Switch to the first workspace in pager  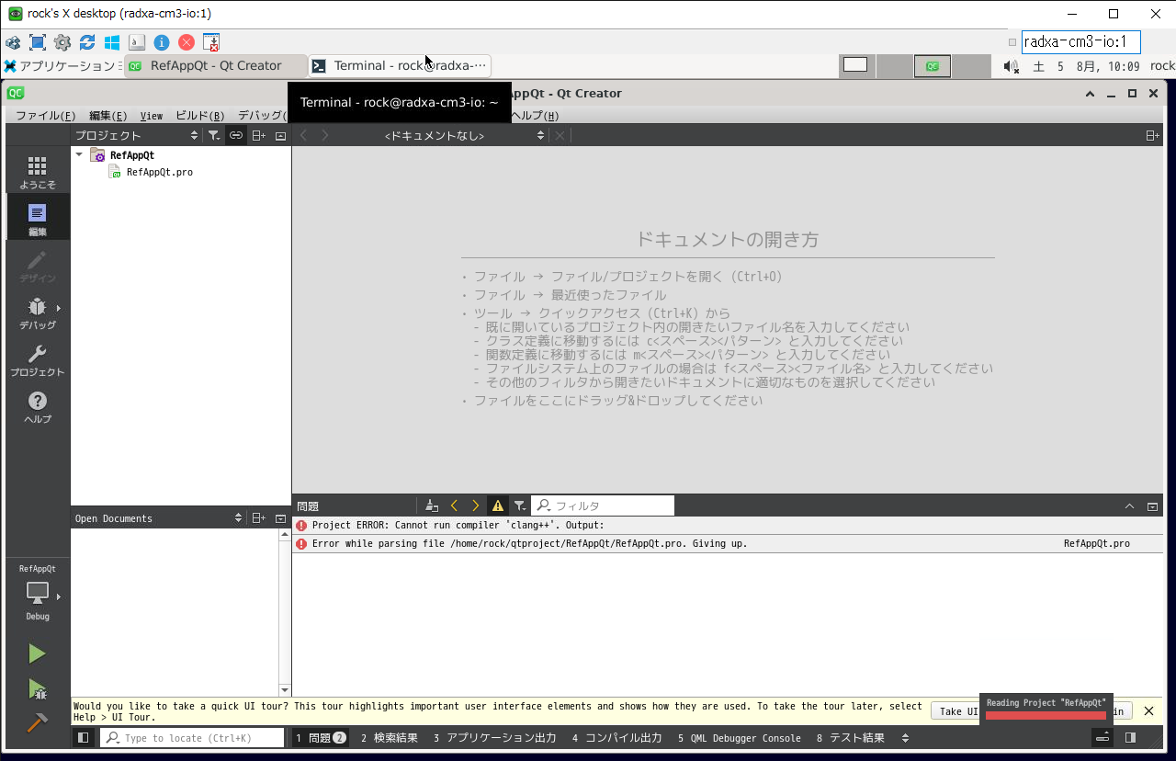(855, 65)
